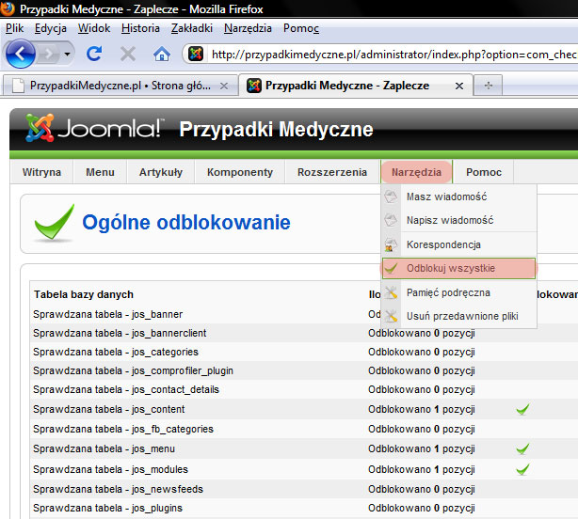
Task: Click the jos_modules row green checkmark
Action: 522,469
